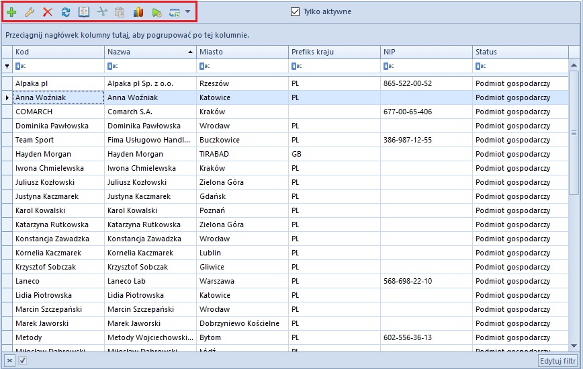Click the ABC filter icon under Nazwa
583x369 pixels.
point(112,67)
